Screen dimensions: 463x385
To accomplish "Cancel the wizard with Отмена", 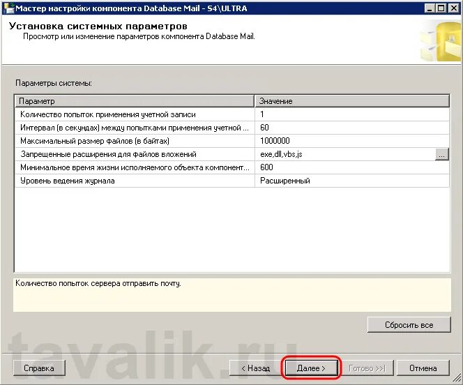I will click(x=423, y=368).
